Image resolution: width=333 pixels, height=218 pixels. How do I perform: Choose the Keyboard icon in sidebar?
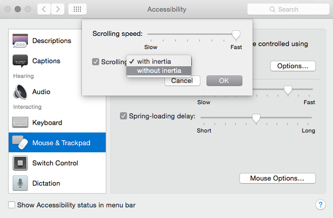[20, 122]
